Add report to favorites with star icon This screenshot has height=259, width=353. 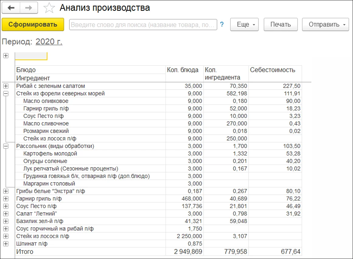point(49,8)
